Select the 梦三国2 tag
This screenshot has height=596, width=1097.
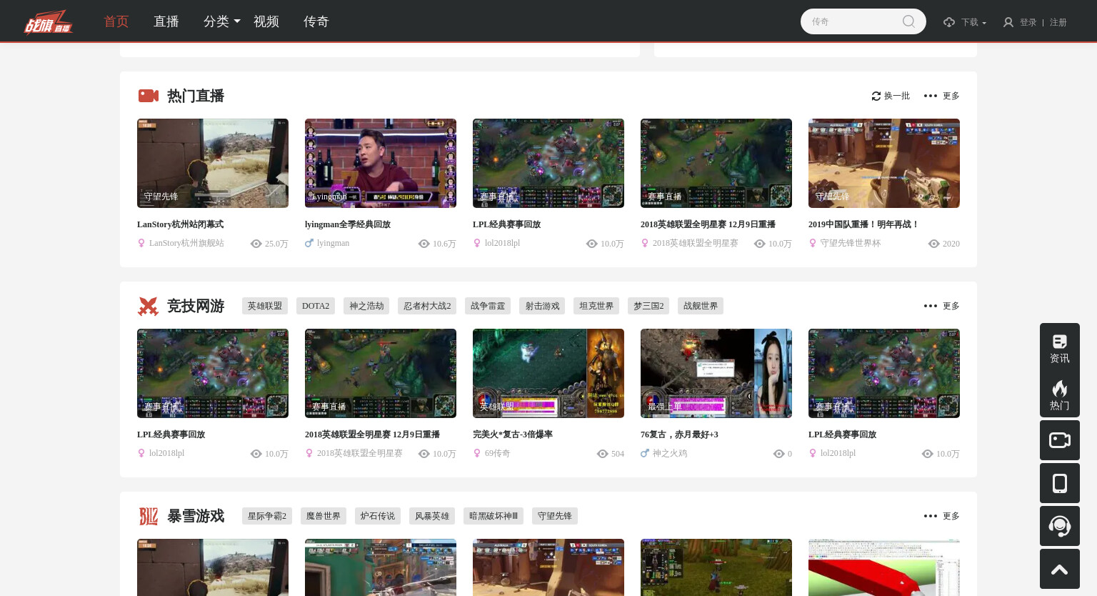pos(648,306)
